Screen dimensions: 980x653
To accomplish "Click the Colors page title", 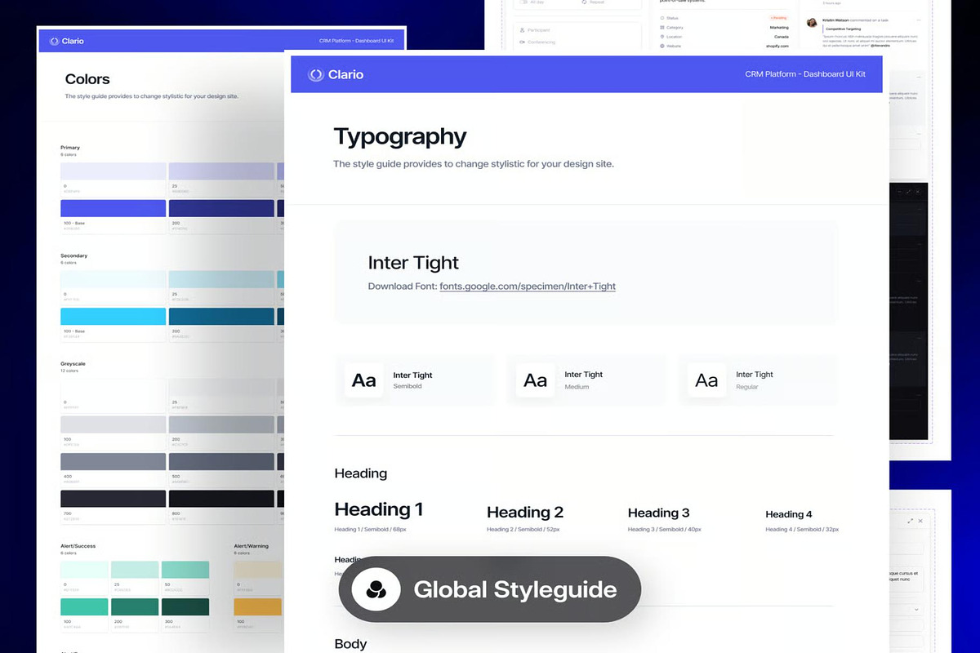I will point(87,79).
